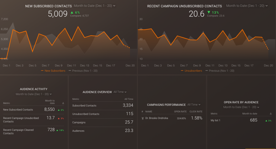Viewport: 276px width, 149px height.
Task: Click the delta column header in Audience Activity
Action: 63,103
